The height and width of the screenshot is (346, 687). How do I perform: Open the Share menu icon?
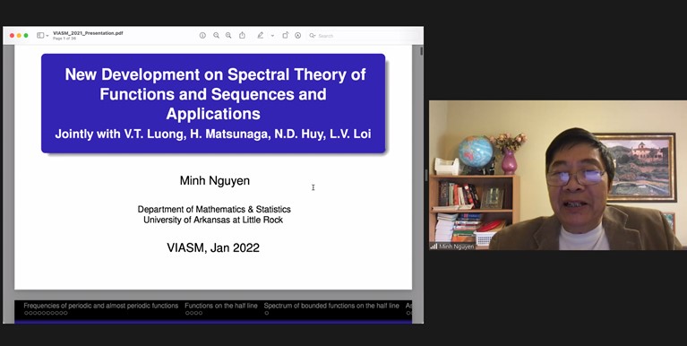[242, 36]
